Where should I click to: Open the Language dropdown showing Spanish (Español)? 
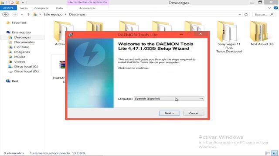169,99
